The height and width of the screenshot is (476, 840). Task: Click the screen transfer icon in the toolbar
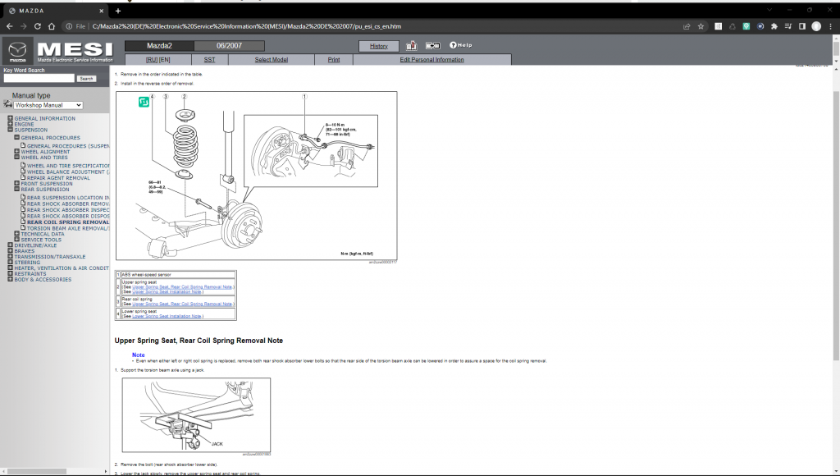pos(433,46)
